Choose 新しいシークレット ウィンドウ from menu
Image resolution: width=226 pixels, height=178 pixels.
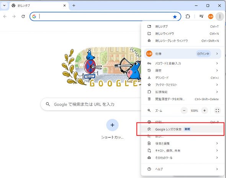(x=183, y=41)
